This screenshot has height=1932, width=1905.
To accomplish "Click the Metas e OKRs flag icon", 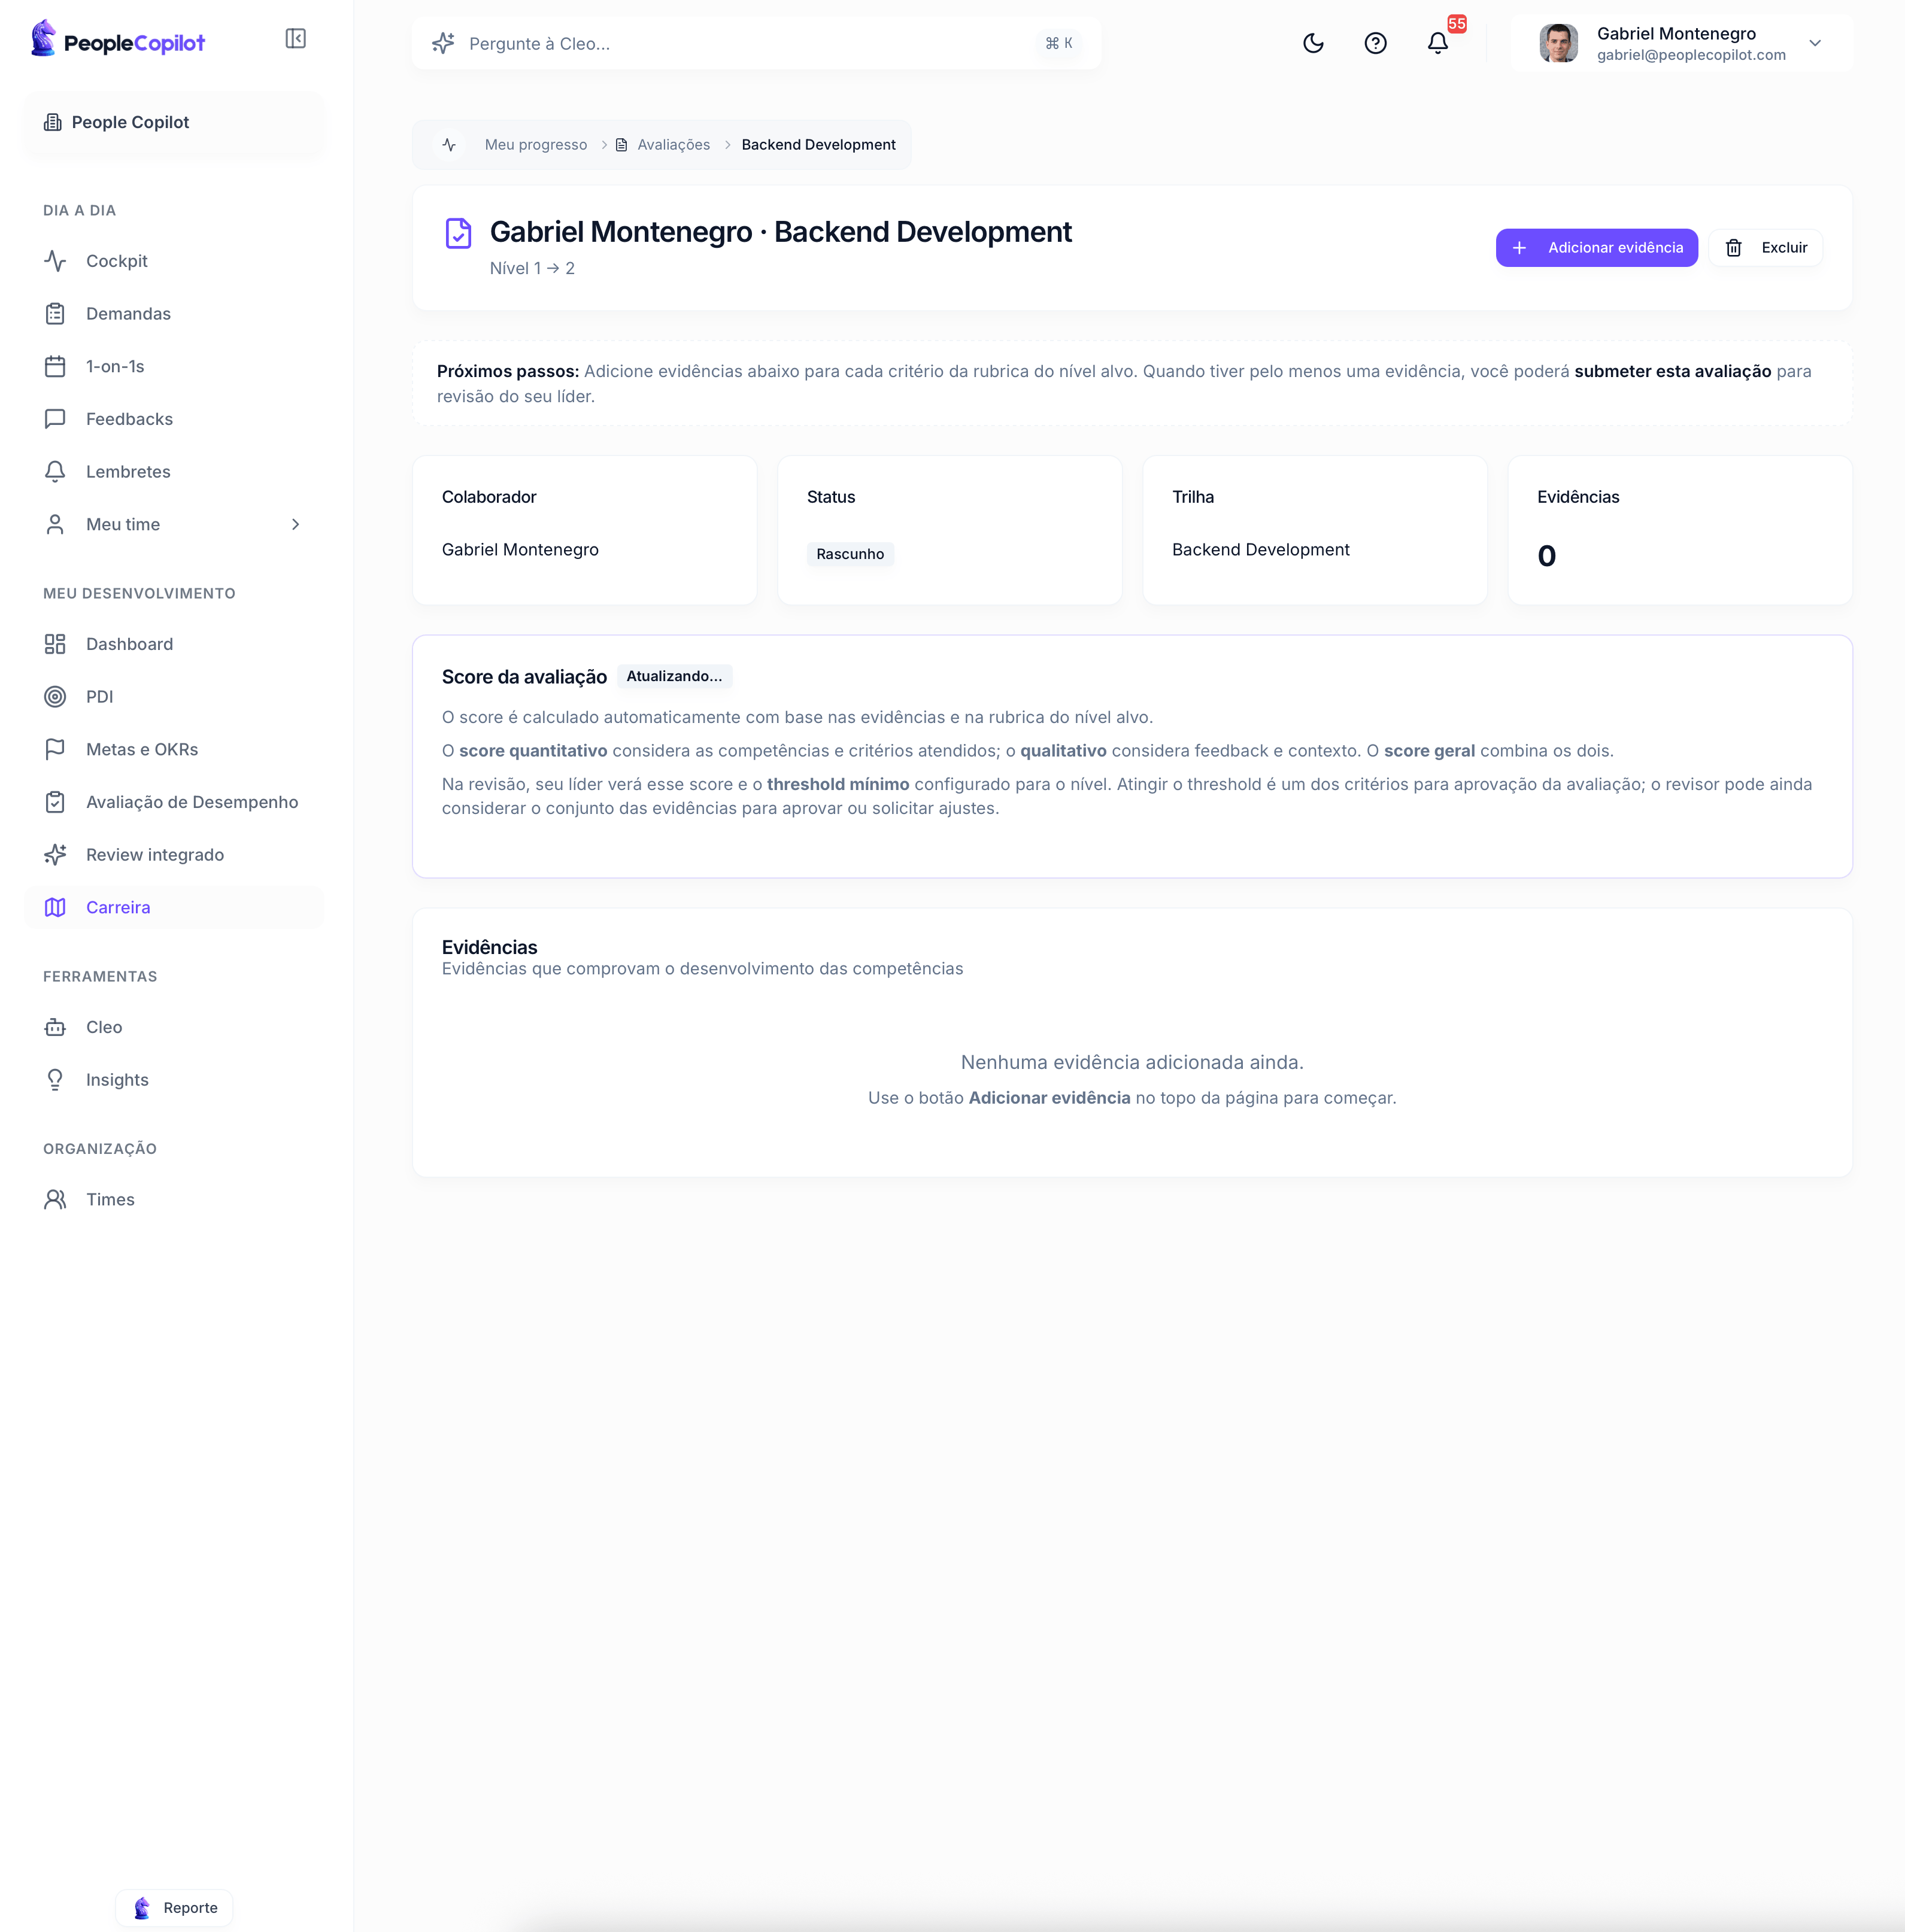I will coord(55,750).
